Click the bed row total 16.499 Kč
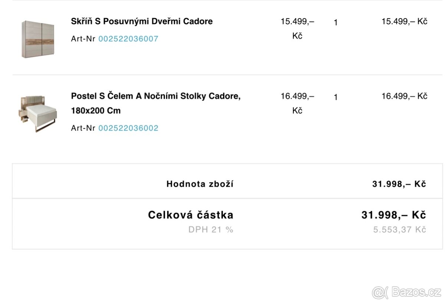 pyautogui.click(x=404, y=96)
